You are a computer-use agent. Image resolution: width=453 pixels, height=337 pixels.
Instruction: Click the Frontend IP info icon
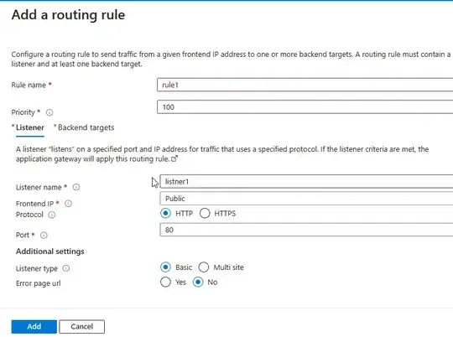pos(68,204)
